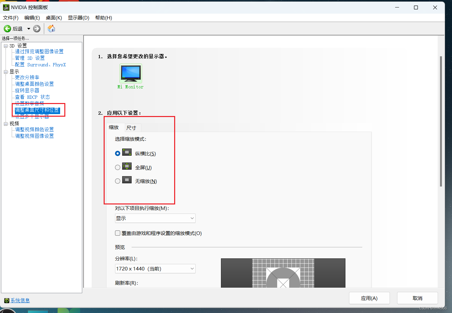Click the full-screen scaling mode icon
452x313 pixels.
tap(127, 166)
